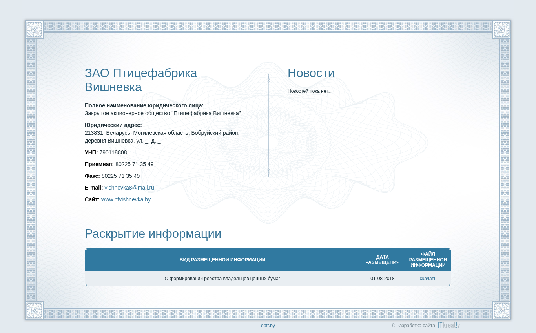This screenshot has height=333, width=536.
Task: Open the epfr.by footer link
Action: pyautogui.click(x=268, y=326)
